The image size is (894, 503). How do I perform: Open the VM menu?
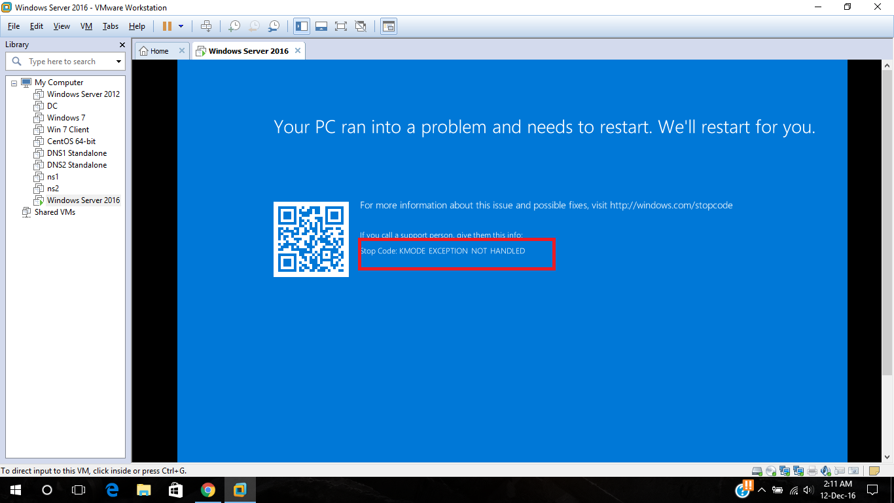click(x=86, y=26)
